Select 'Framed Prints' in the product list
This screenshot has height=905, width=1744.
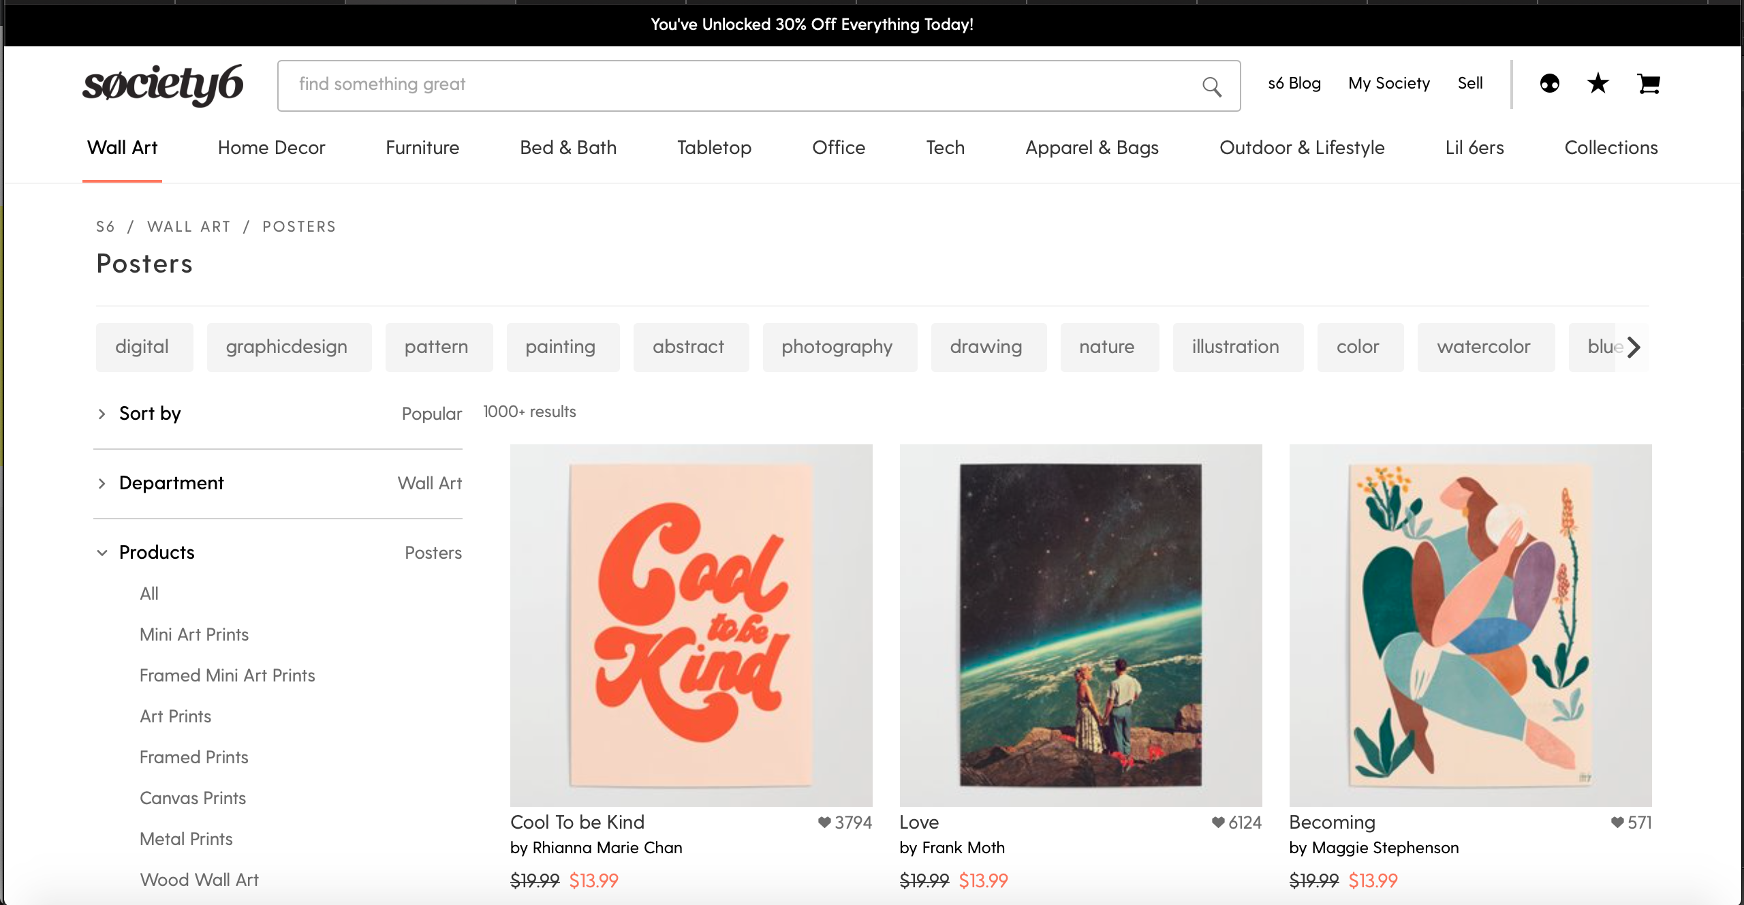pos(193,757)
